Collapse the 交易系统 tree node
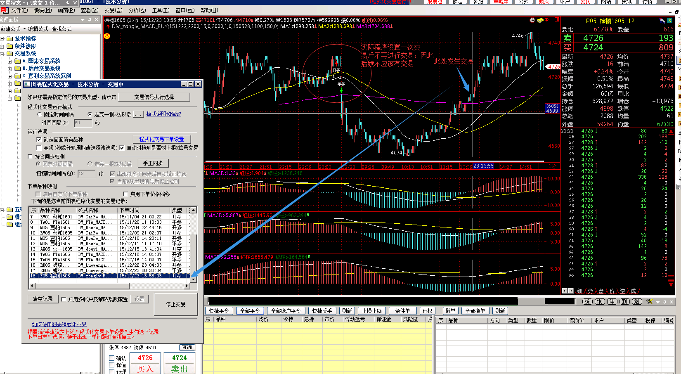 click(x=2, y=54)
